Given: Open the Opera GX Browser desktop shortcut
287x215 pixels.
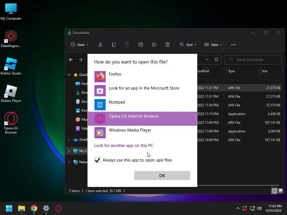Looking at the screenshot, I should click(11, 123).
